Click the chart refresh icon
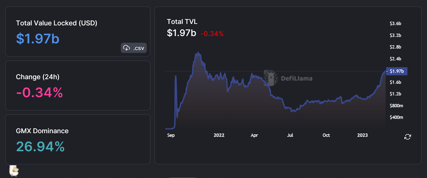 tap(408, 137)
